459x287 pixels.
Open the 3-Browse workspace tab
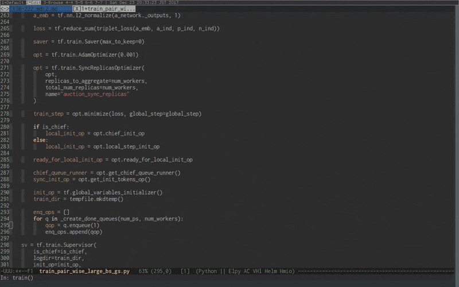coord(53,2)
